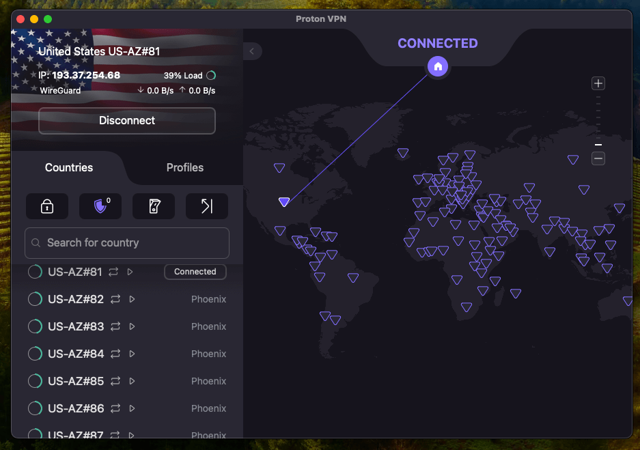Click the streaming play icon for US-AZ#84
This screenshot has height=450, width=640.
pyautogui.click(x=132, y=354)
